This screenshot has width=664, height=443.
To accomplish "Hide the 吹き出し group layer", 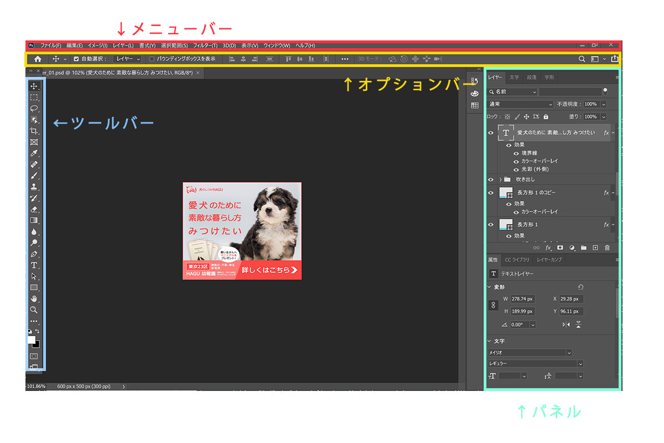I will pos(490,179).
